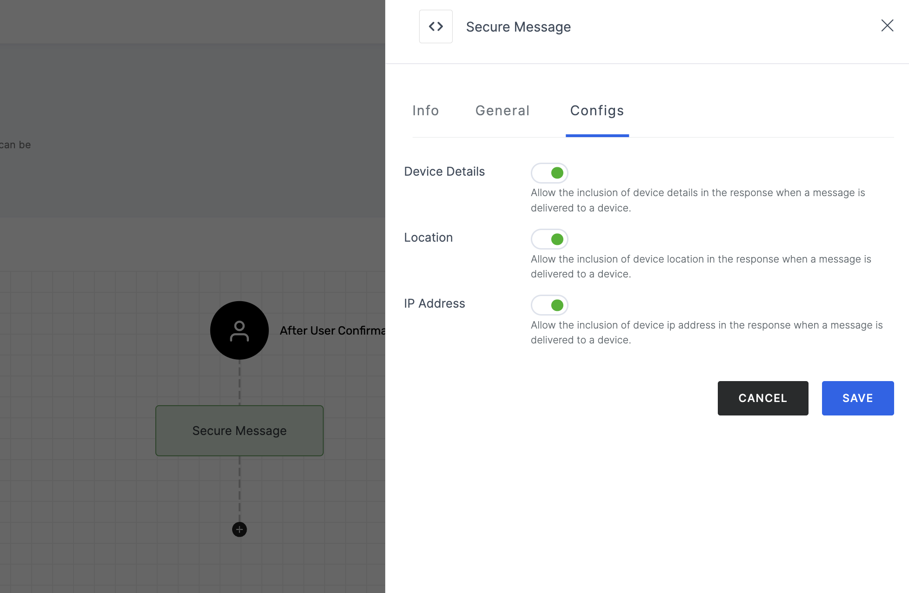The width and height of the screenshot is (909, 593).
Task: Click the device details description text
Action: click(698, 200)
